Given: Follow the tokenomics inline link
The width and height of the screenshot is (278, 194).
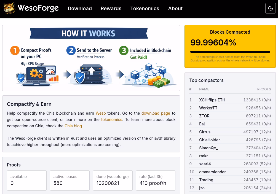Looking at the screenshot, I should (111, 119).
